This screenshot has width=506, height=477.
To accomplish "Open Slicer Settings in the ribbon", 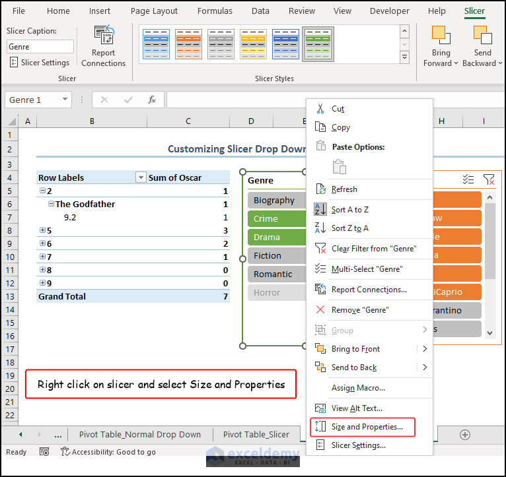I will 40,62.
